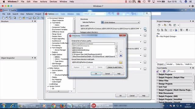Open macOS Devices menu

pyautogui.click(x=53, y=2)
